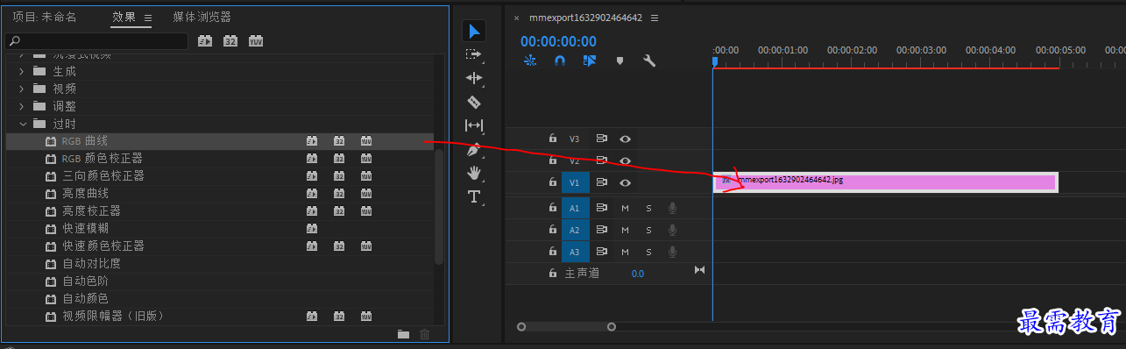Image resolution: width=1126 pixels, height=349 pixels.
Task: Click the Effects panel search field
Action: (x=96, y=41)
